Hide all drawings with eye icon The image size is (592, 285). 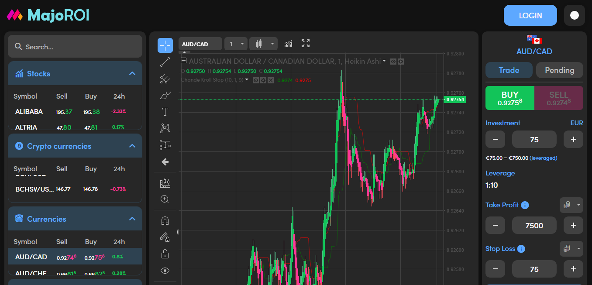[165, 271]
